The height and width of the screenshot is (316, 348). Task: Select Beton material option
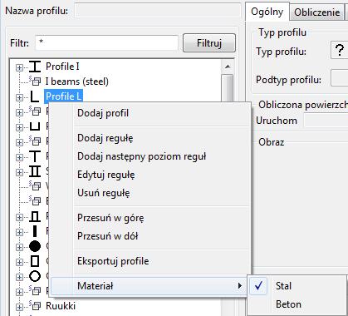(297, 304)
